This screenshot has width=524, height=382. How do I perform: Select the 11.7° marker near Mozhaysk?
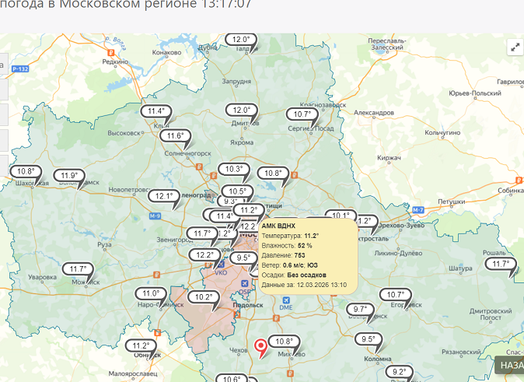[x=78, y=270]
